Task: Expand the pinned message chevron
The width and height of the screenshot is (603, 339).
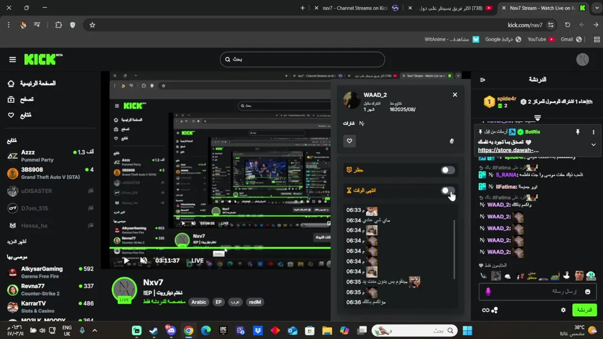Action: point(594,145)
